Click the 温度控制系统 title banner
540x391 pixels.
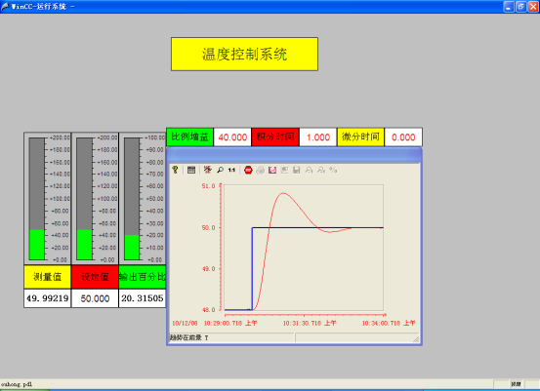click(244, 55)
